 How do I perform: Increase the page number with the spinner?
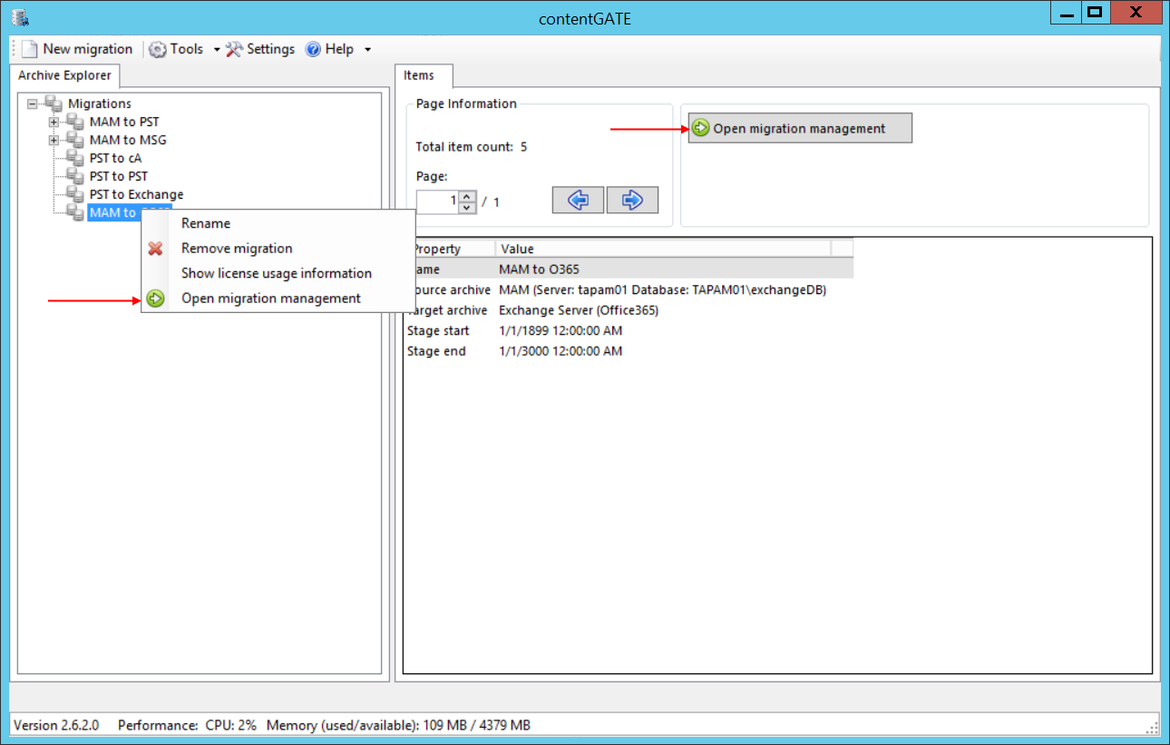[467, 195]
